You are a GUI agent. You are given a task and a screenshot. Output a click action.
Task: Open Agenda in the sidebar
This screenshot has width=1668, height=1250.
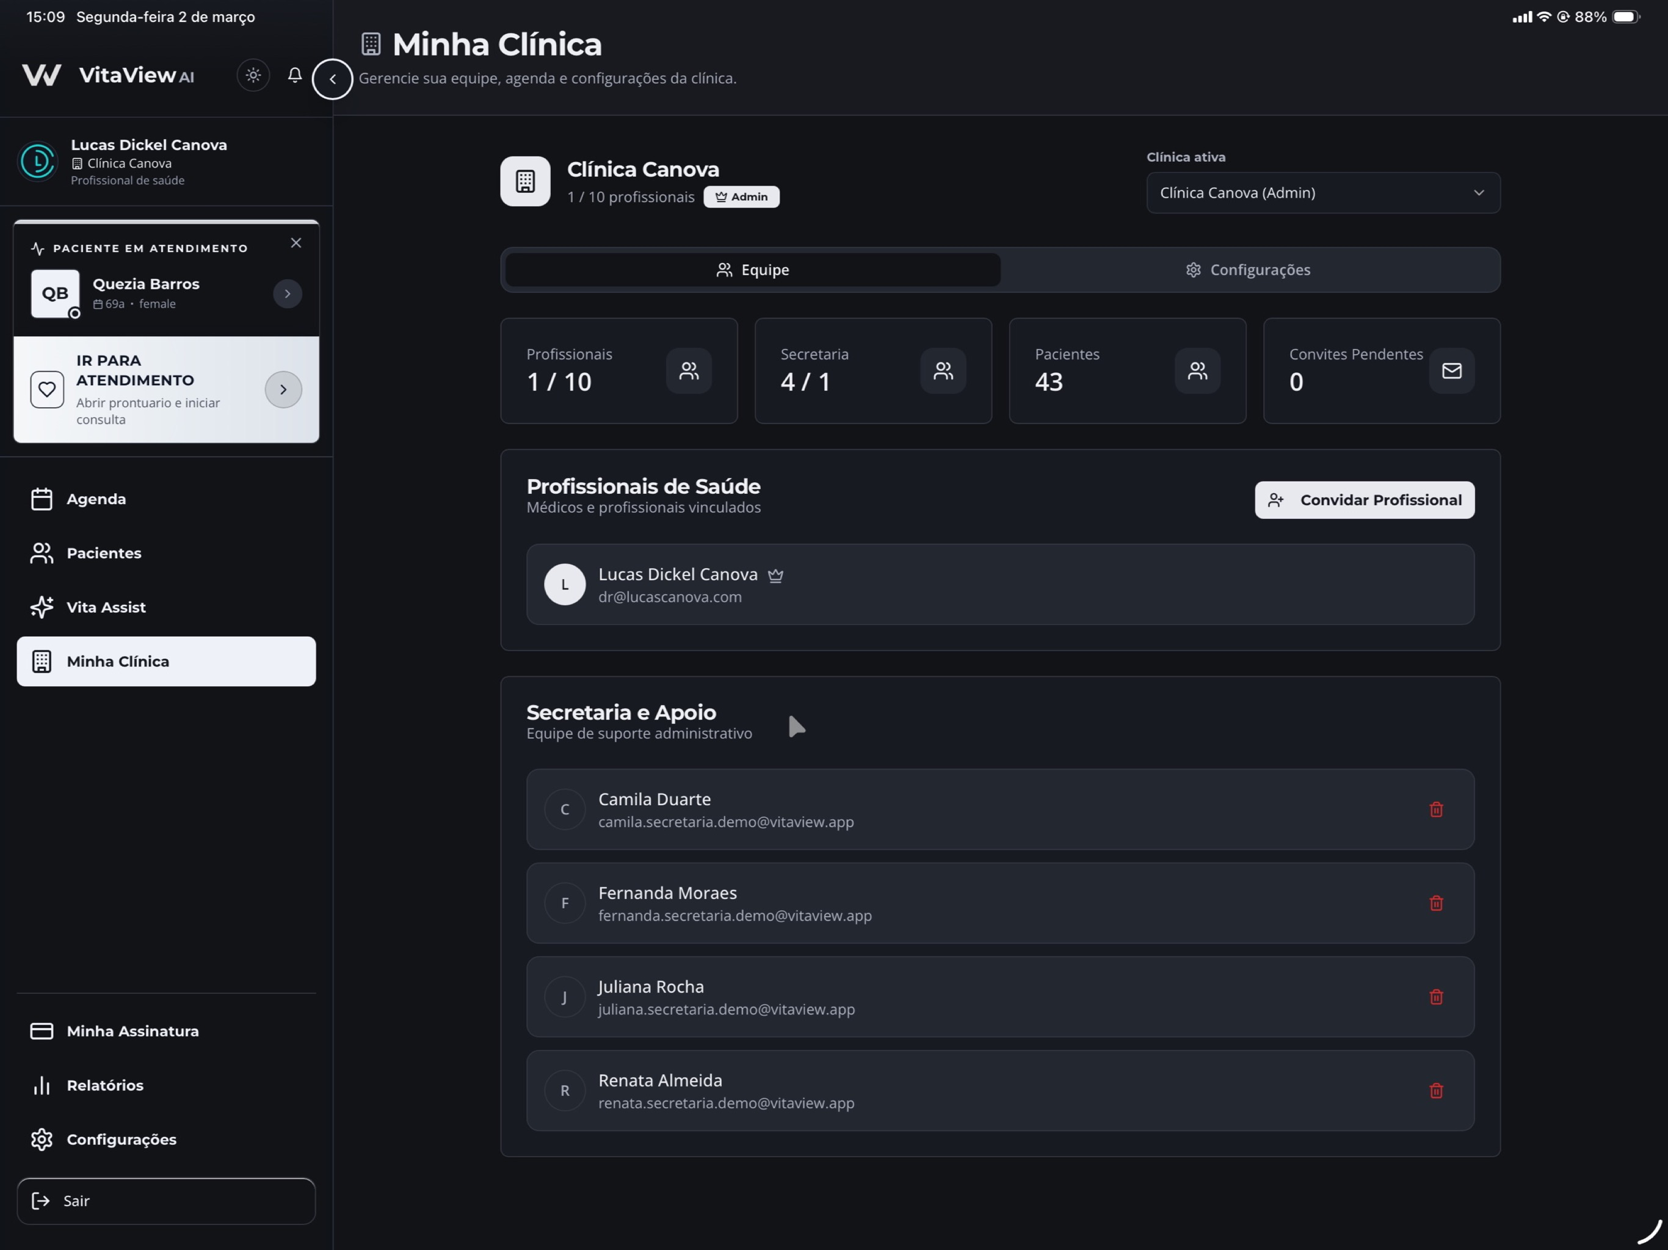coord(166,499)
